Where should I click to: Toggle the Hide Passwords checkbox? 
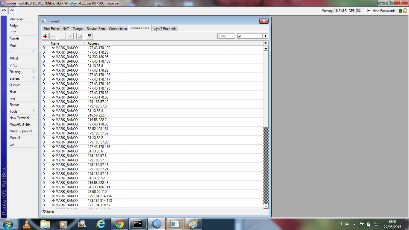pos(369,11)
